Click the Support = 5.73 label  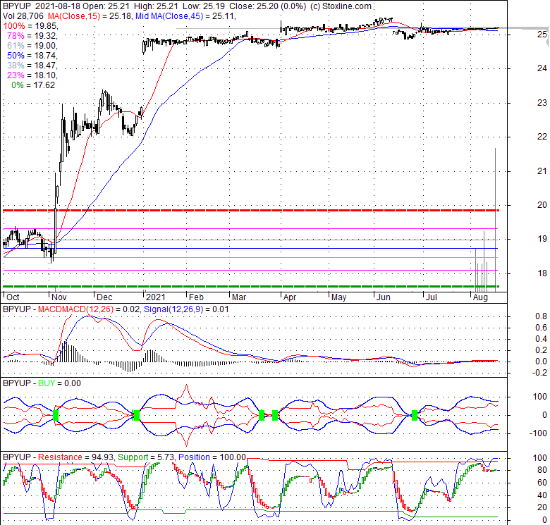point(146,457)
